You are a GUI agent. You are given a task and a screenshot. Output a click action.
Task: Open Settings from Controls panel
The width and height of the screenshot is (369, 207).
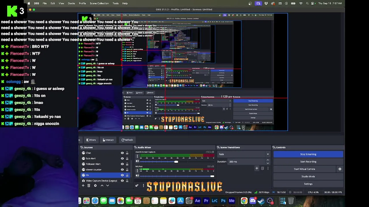point(308,184)
